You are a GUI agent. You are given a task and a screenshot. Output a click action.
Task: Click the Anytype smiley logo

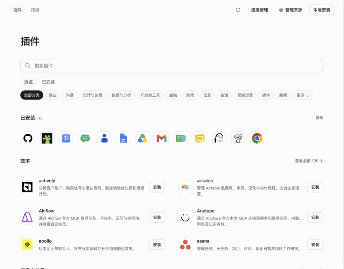[185, 218]
